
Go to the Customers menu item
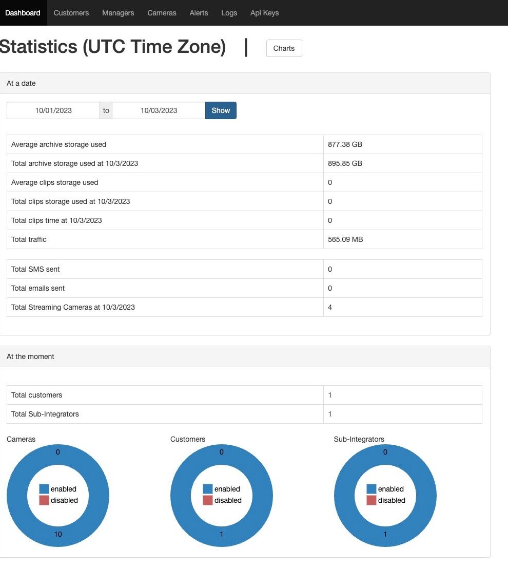point(71,13)
